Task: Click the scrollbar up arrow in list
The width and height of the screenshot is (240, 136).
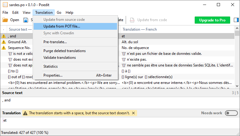Action: click(237, 28)
